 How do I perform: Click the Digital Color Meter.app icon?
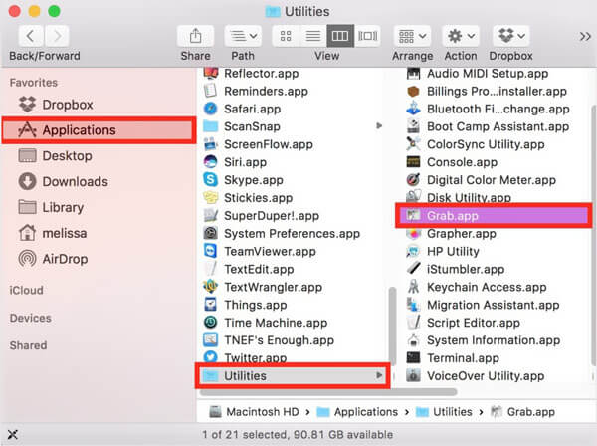(413, 180)
